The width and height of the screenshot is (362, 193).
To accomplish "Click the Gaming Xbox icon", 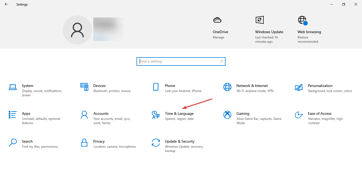I will (x=227, y=115).
